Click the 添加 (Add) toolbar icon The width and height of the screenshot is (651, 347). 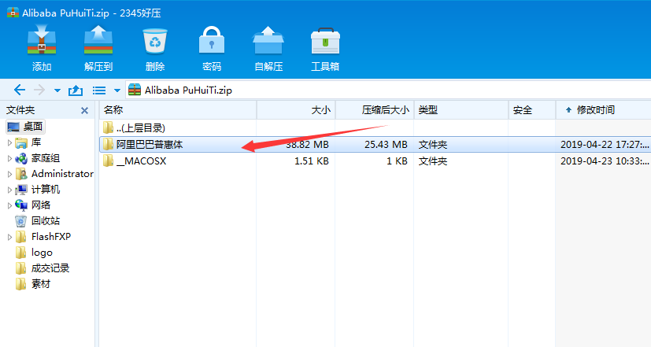42,40
